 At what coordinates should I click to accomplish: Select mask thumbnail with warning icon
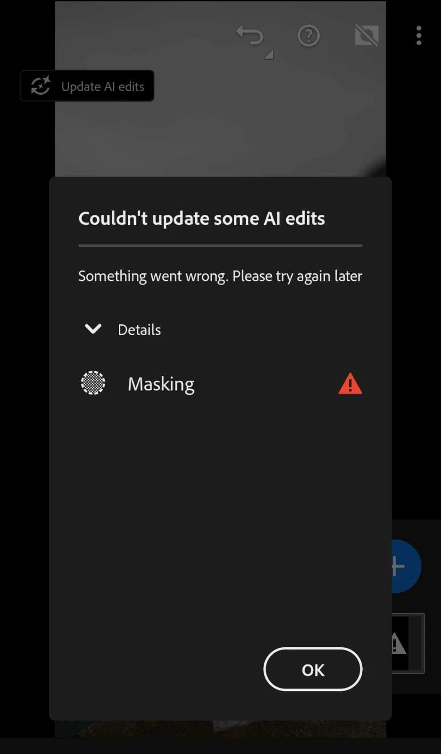coord(408,643)
